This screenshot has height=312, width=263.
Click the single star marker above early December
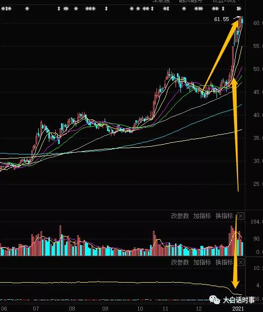coord(184,9)
